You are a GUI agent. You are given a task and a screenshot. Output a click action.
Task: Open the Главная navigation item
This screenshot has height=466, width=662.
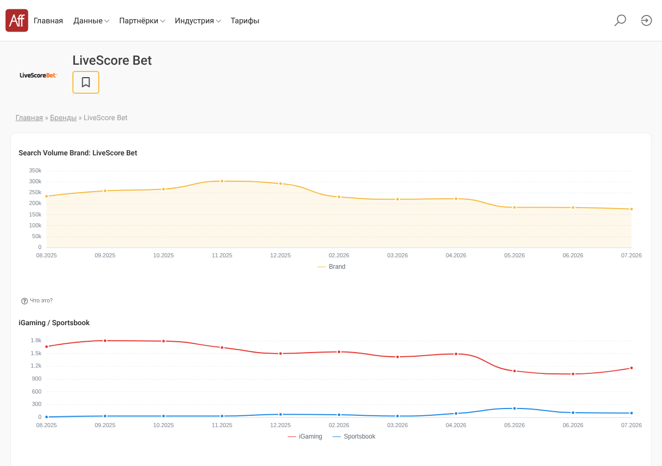[48, 21]
